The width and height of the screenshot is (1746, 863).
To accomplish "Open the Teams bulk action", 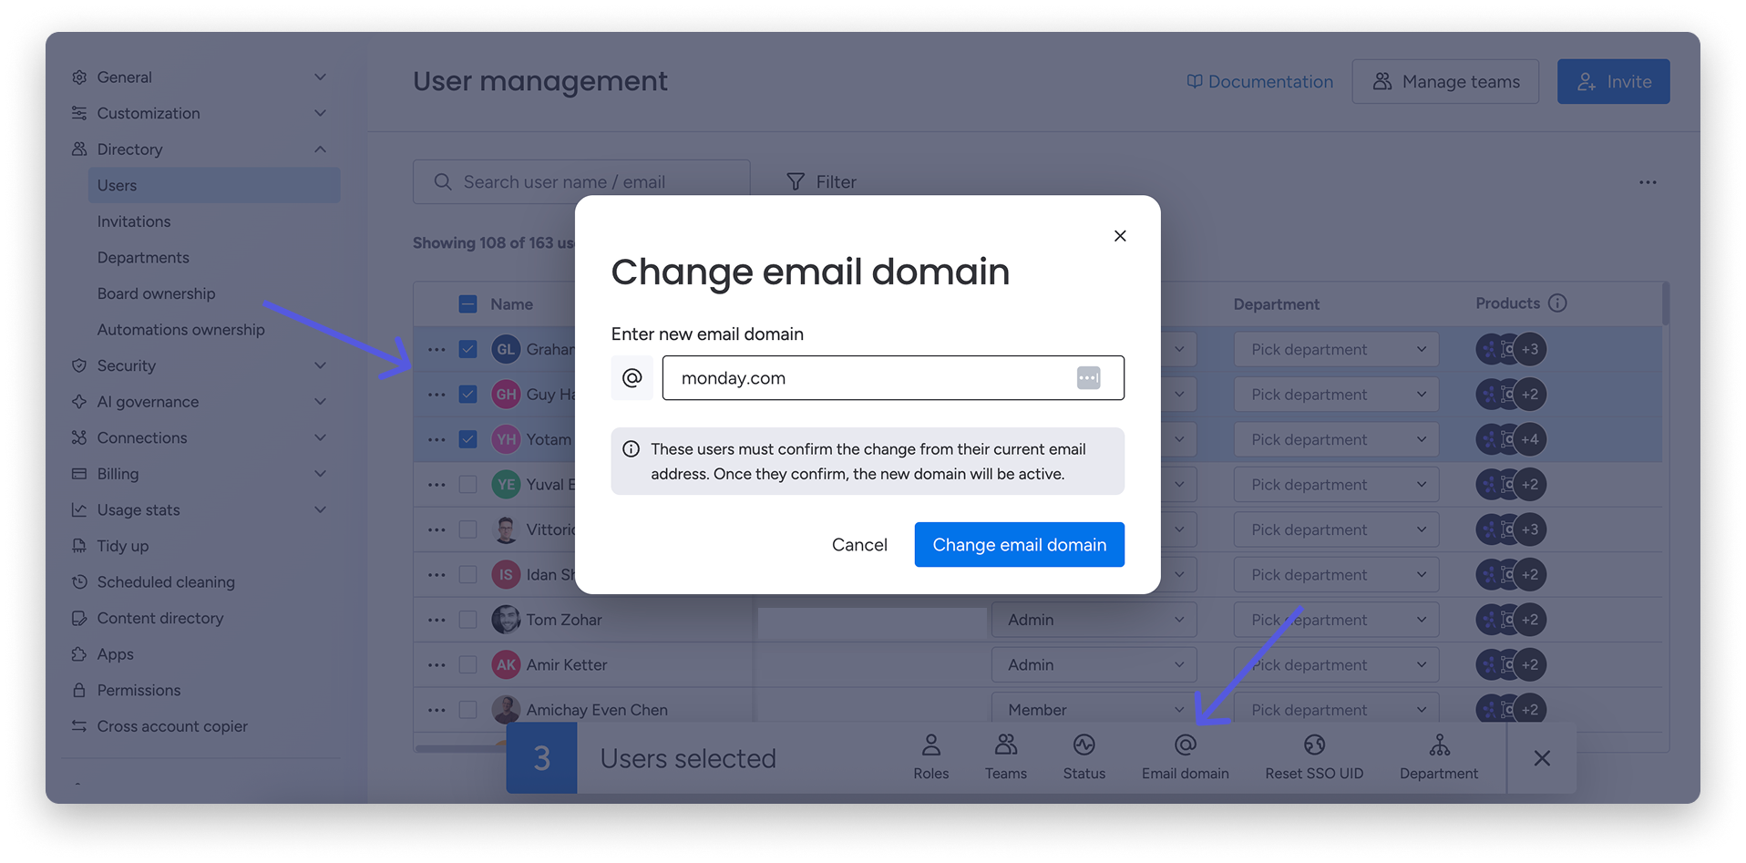I will pyautogui.click(x=1006, y=757).
